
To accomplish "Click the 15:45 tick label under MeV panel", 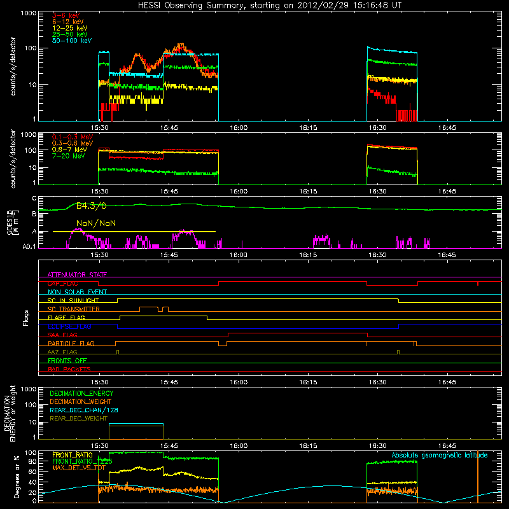I will [x=169, y=192].
